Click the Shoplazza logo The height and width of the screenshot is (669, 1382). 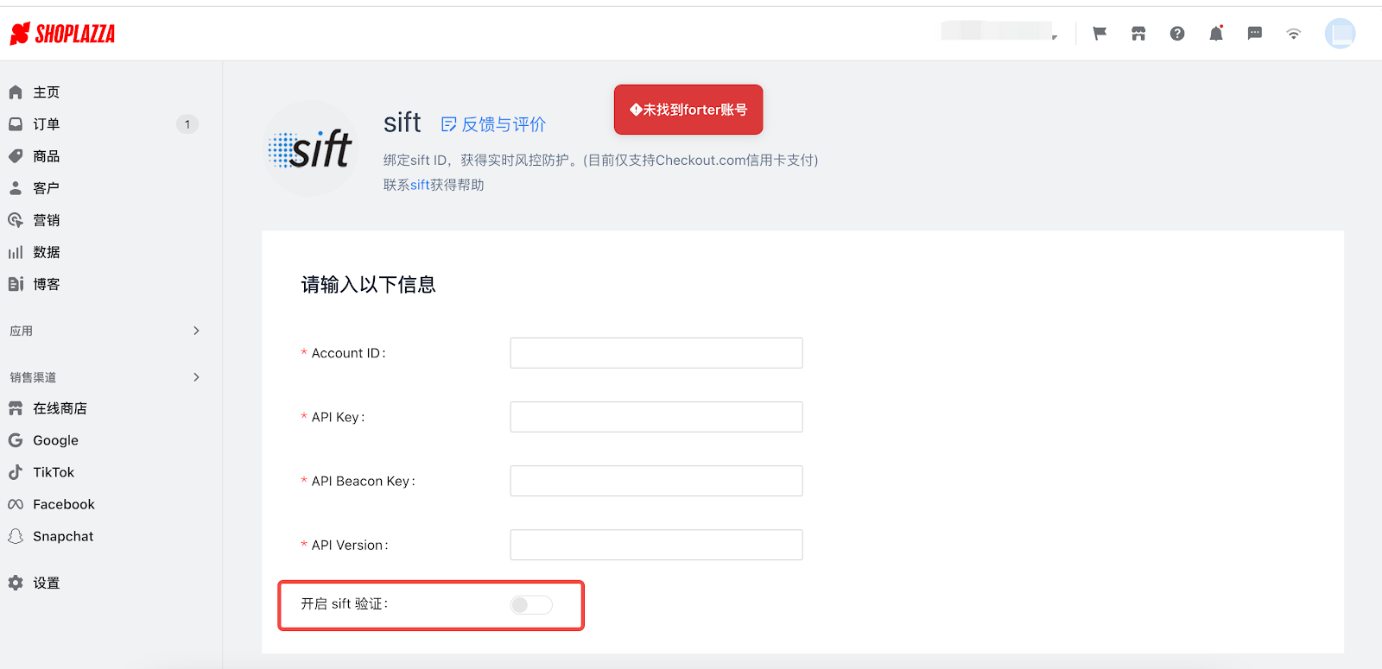[62, 34]
